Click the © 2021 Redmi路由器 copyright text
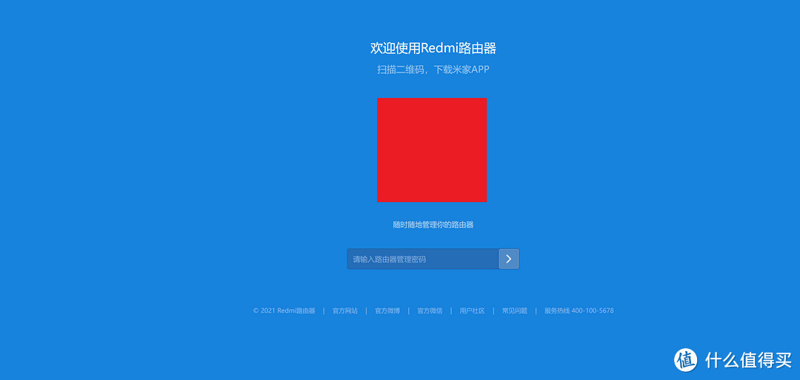This screenshot has height=380, width=800. pyautogui.click(x=284, y=311)
